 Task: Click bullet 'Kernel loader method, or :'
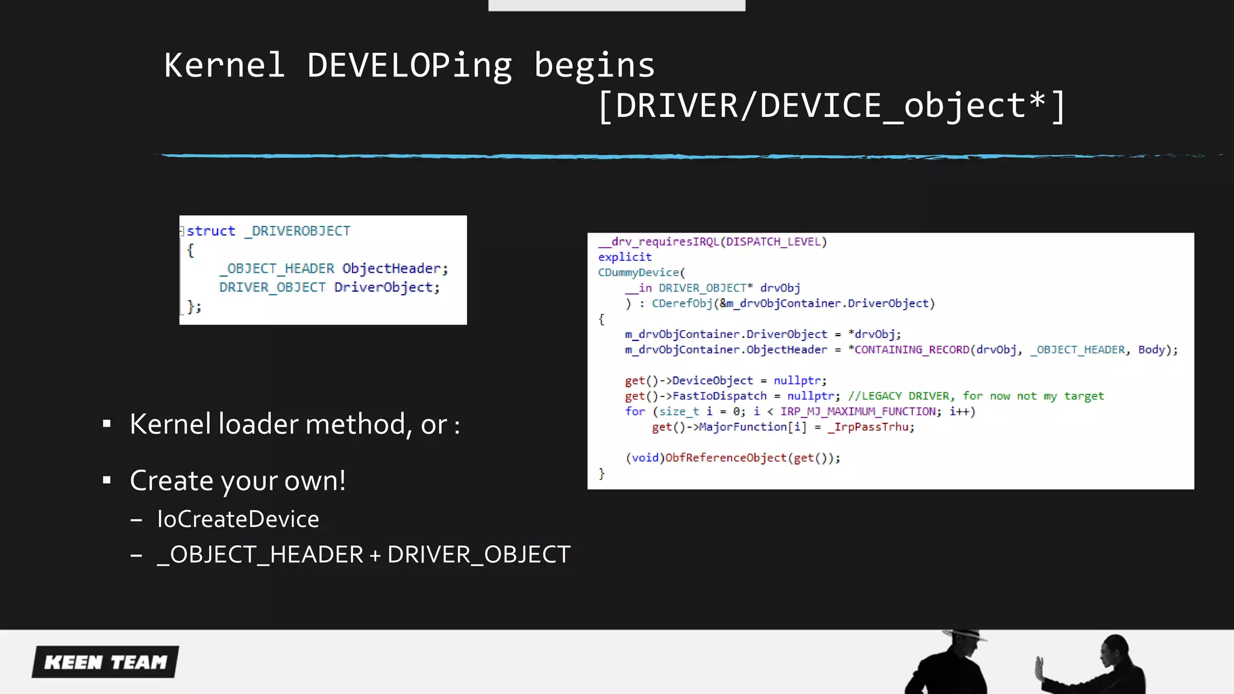click(295, 424)
